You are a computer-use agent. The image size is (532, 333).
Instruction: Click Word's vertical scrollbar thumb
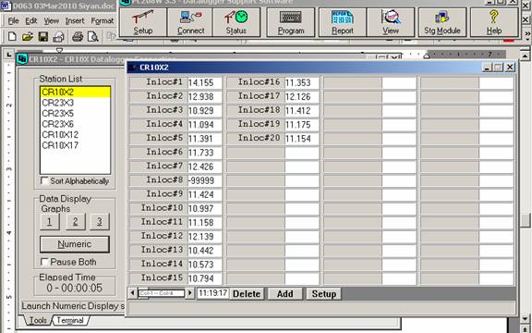tap(526, 220)
